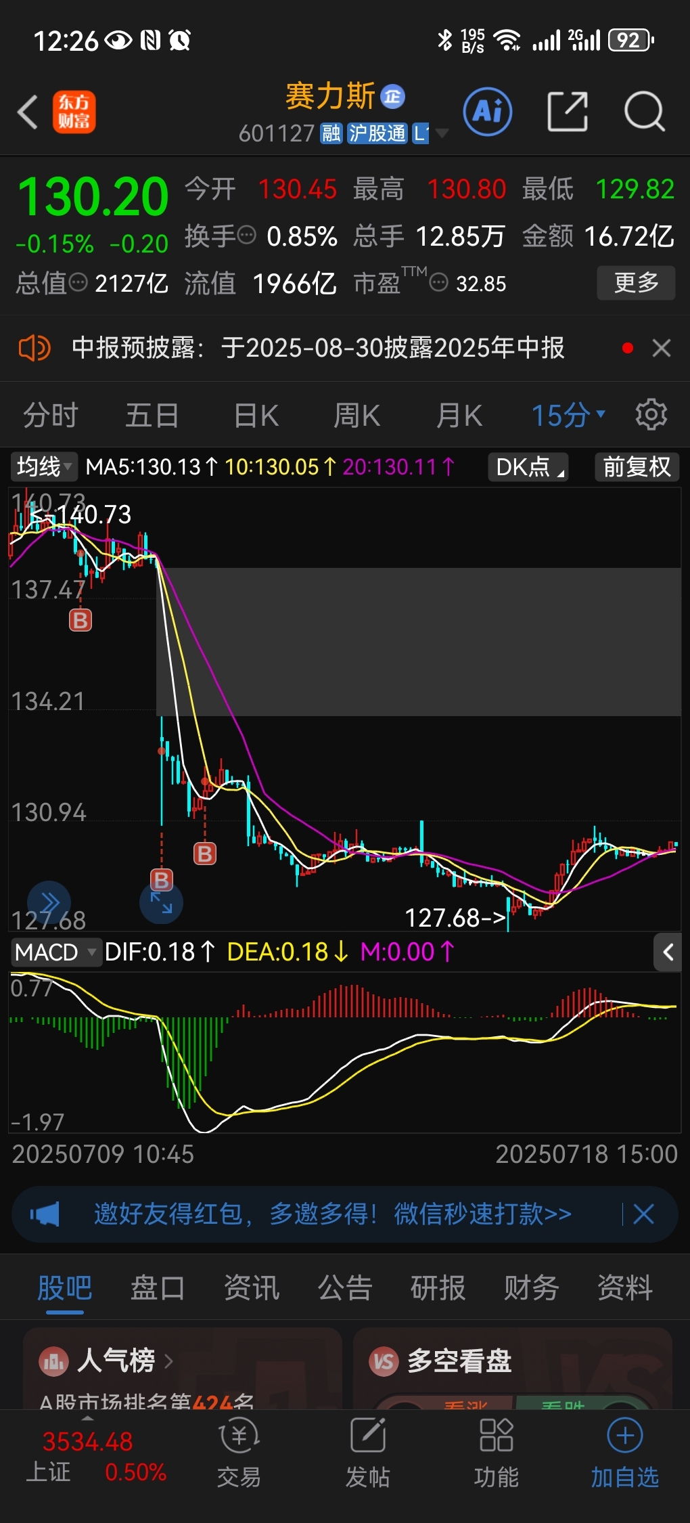Screen dimensions: 690x1523
Task: Open the AI assistant icon
Action: (488, 112)
